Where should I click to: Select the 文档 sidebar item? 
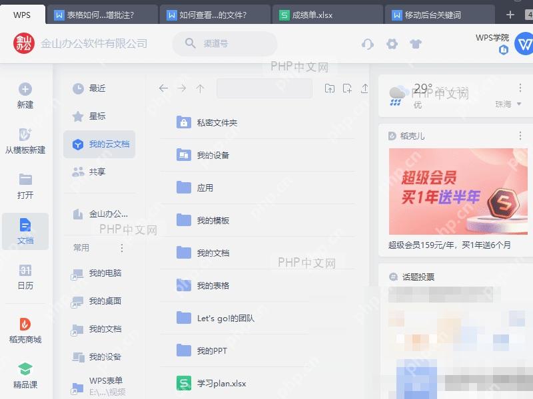tap(25, 231)
